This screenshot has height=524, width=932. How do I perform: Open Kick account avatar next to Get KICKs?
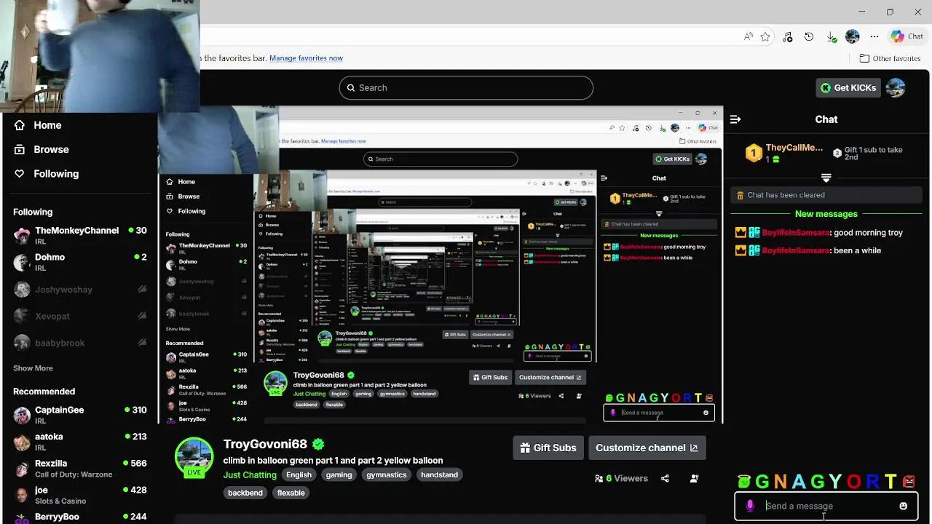[x=896, y=87]
